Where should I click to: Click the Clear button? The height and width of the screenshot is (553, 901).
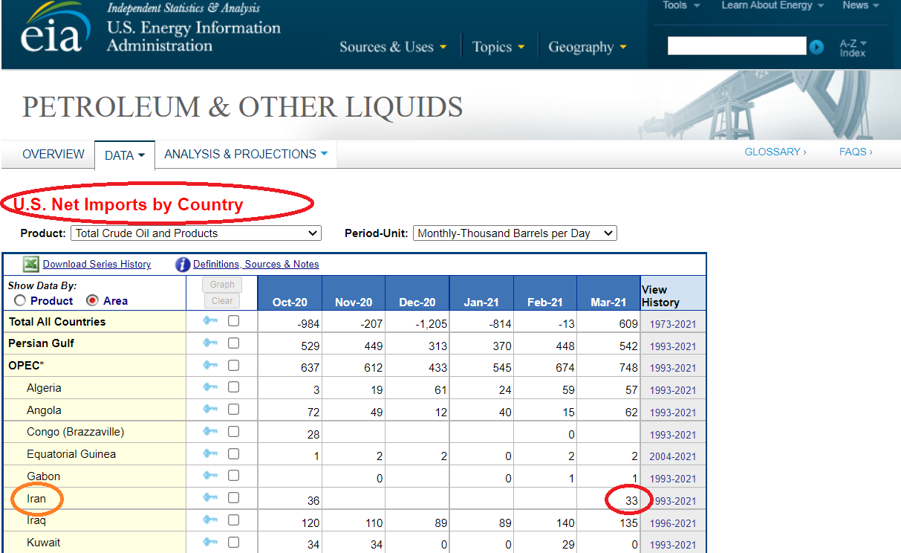[222, 301]
